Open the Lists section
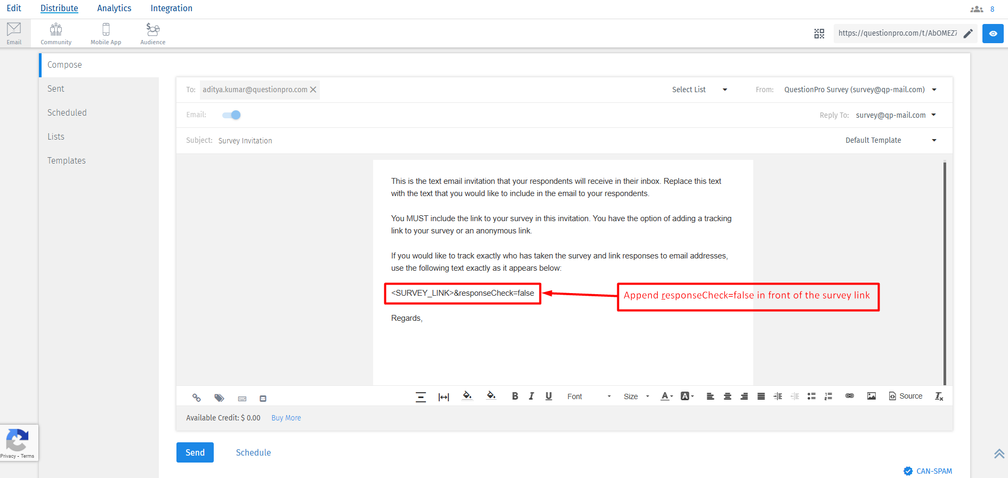This screenshot has height=478, width=1008. tap(99, 137)
